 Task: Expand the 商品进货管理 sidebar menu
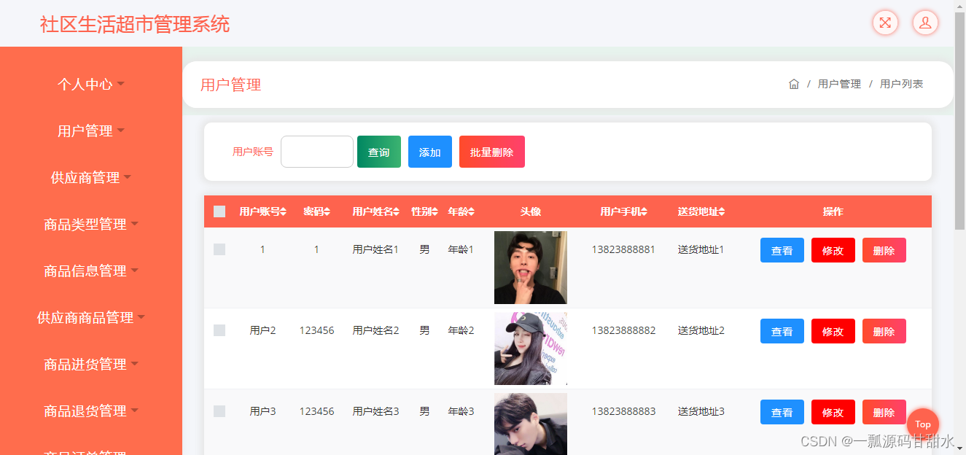tap(91, 365)
